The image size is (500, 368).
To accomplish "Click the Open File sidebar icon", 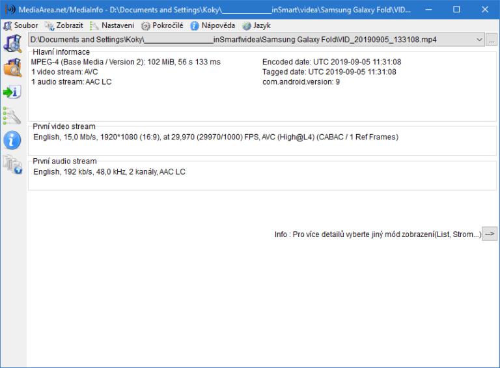I will [12, 44].
